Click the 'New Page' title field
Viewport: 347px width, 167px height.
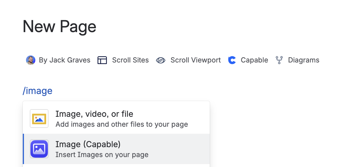click(60, 26)
